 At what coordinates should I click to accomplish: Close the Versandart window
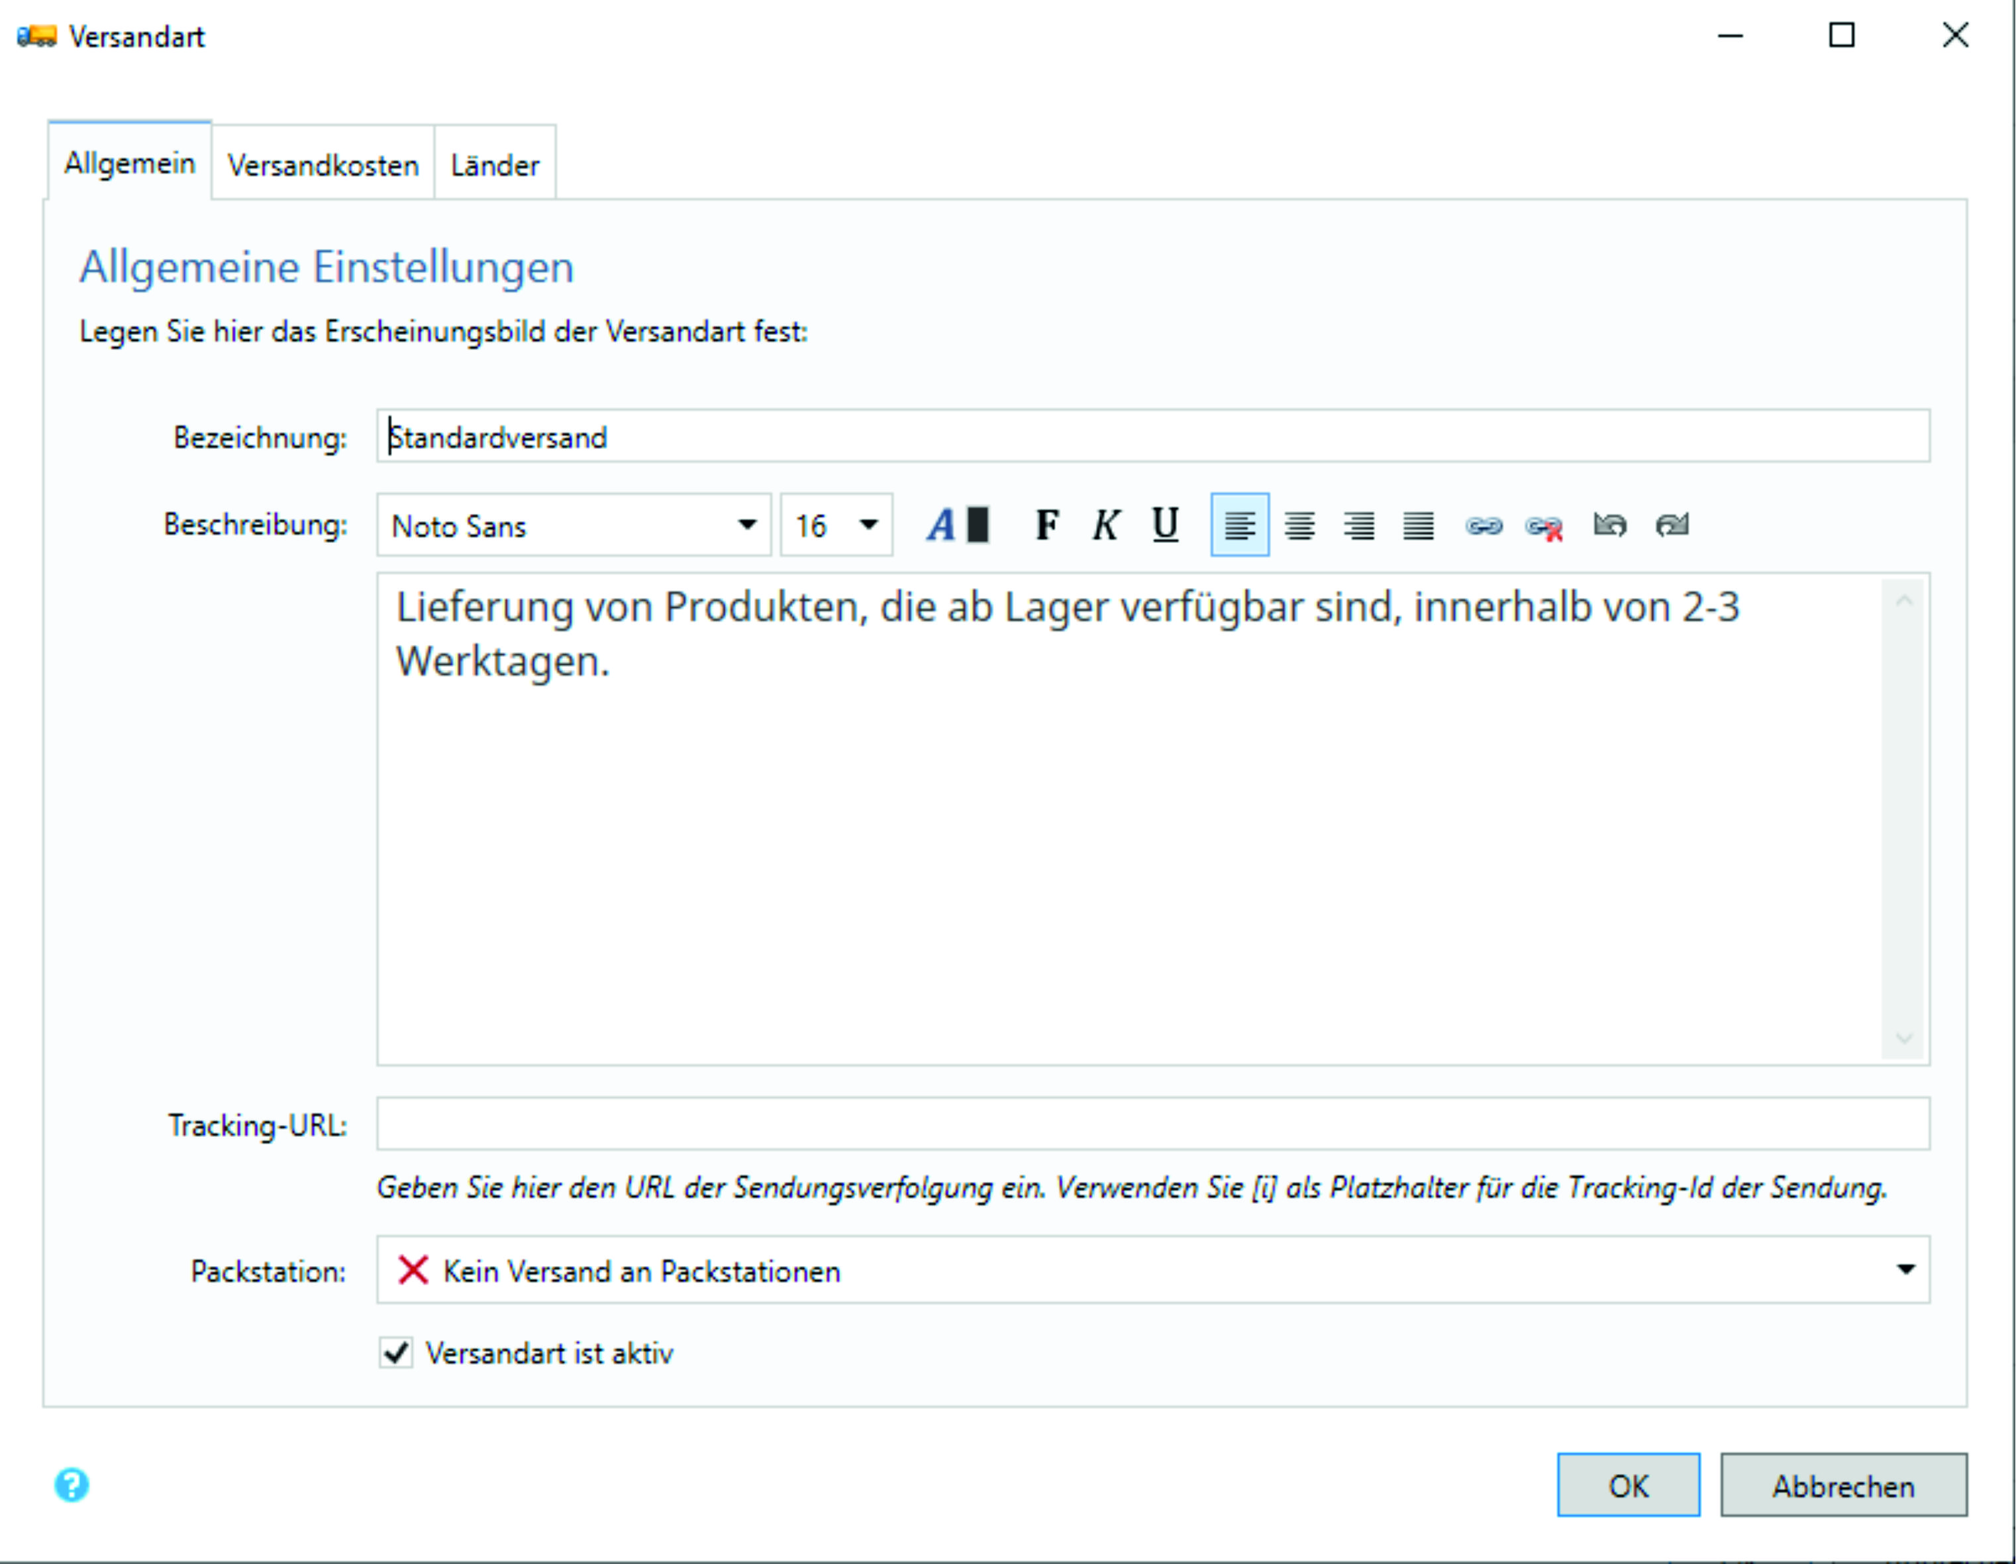point(1955,35)
